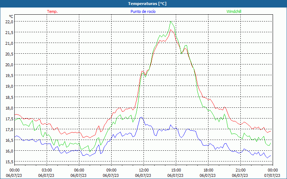The width and height of the screenshot is (287, 179).
Task: Click the 18,5 y-axis value
Action: click(x=9, y=97)
